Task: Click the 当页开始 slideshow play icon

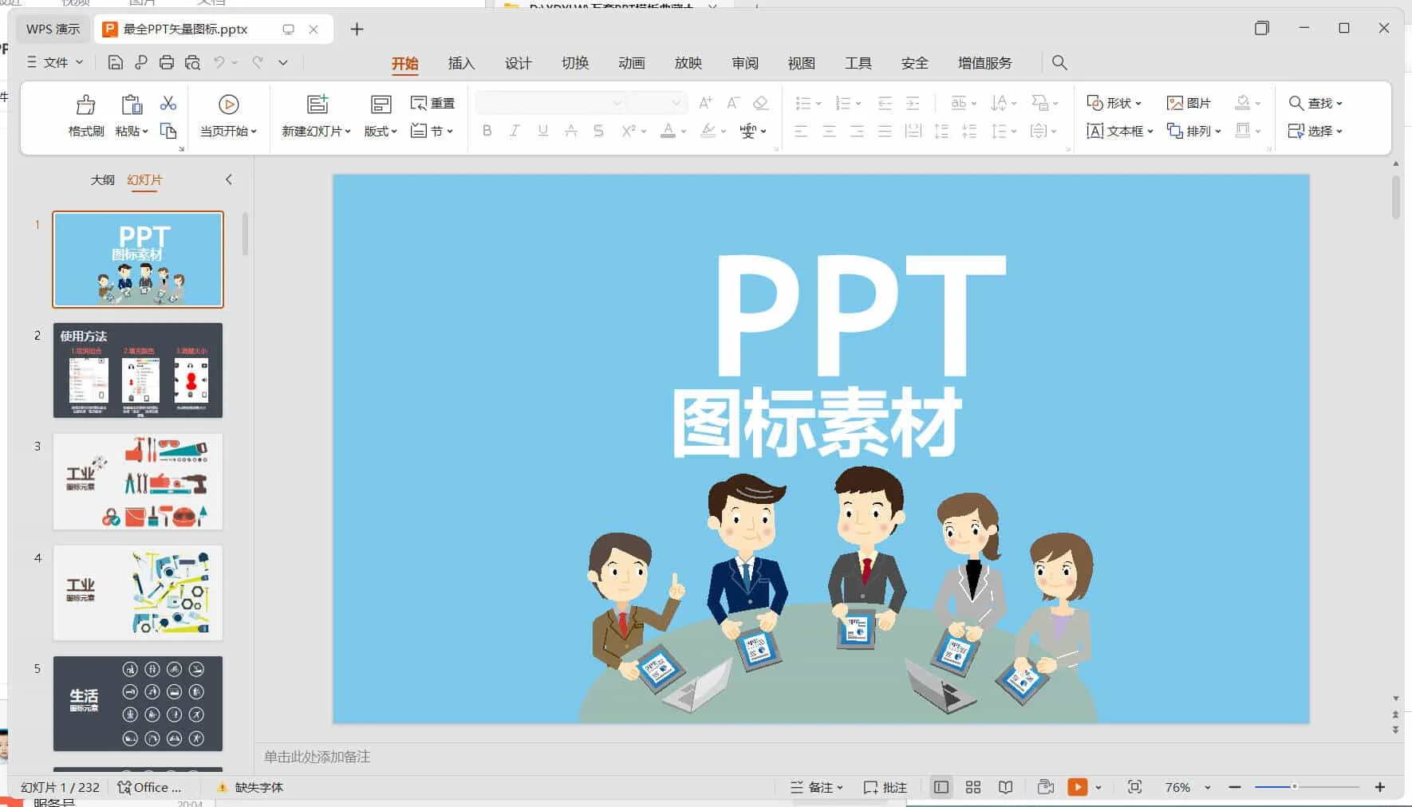Action: coord(228,104)
